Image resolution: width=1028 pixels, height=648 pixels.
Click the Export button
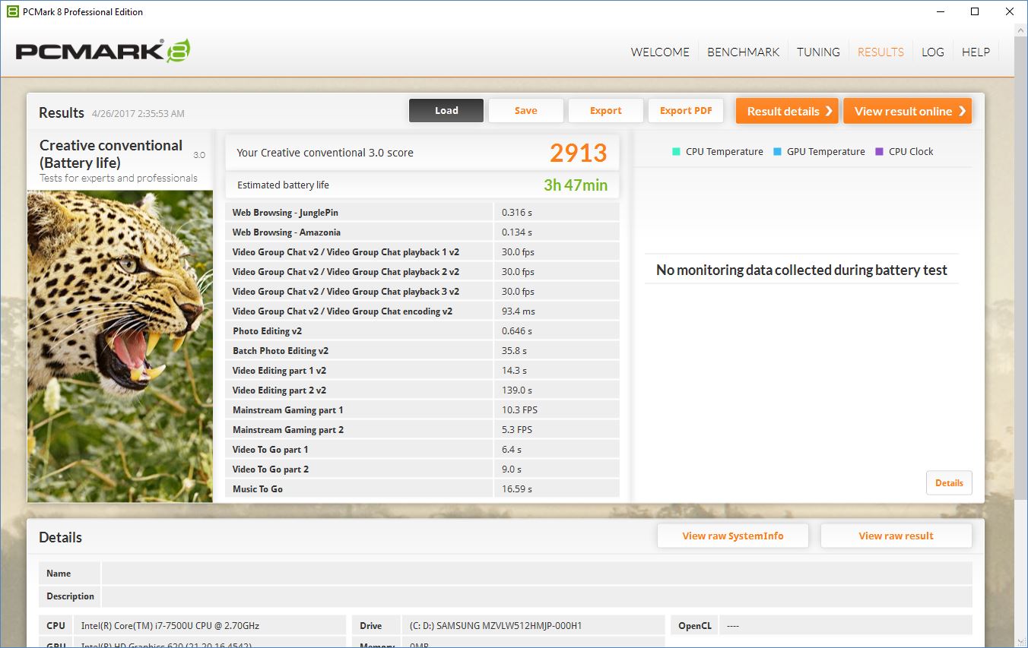(x=605, y=111)
